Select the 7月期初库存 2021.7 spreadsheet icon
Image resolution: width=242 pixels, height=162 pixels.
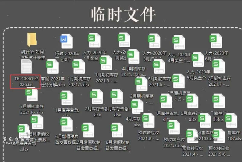pos(219,66)
